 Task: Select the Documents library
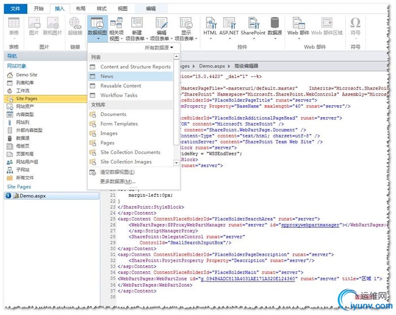click(131, 114)
